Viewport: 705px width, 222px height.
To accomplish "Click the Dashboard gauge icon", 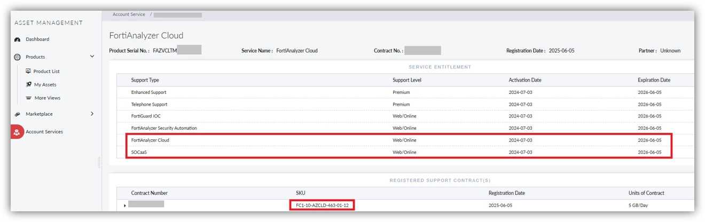I will (17, 39).
